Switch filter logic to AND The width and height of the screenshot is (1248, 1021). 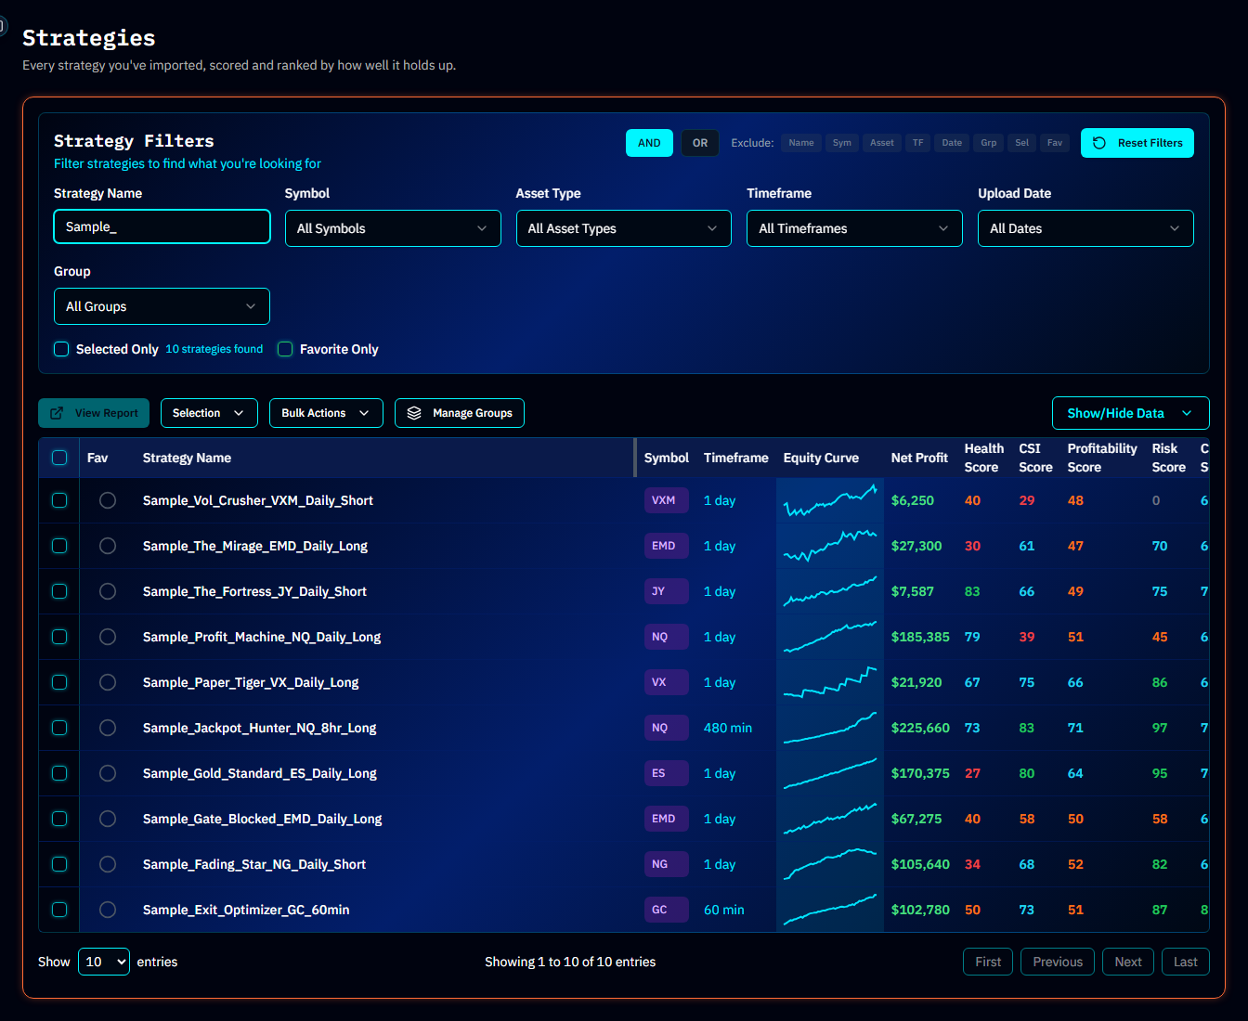(x=649, y=143)
